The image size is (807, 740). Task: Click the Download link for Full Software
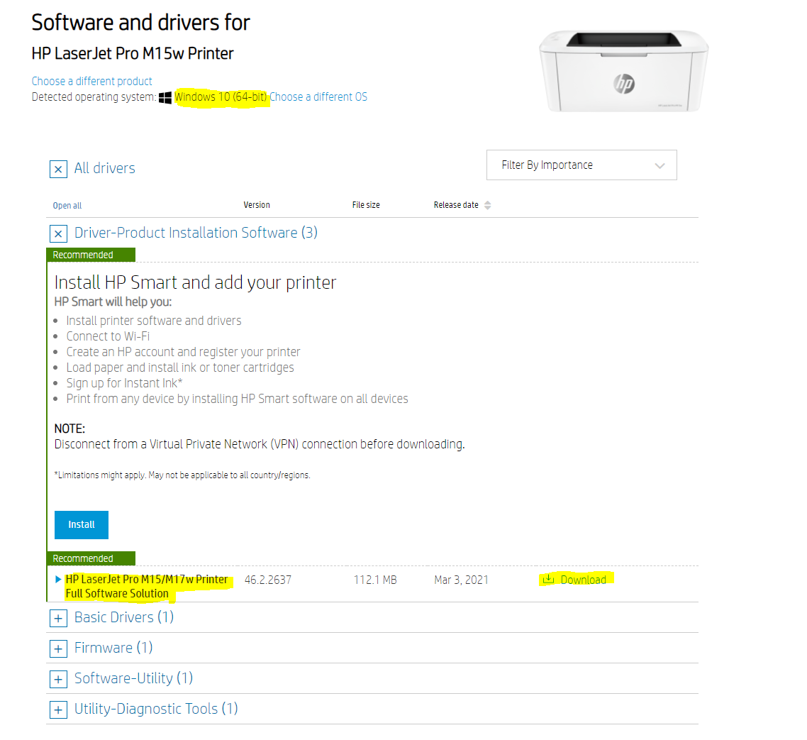click(583, 580)
